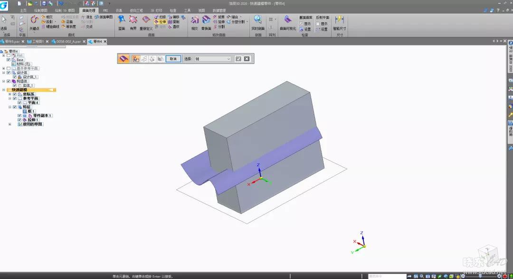Switch to the 逆向工程 ribbon tab
Viewport: 513px width, 279px height.
pos(136,10)
